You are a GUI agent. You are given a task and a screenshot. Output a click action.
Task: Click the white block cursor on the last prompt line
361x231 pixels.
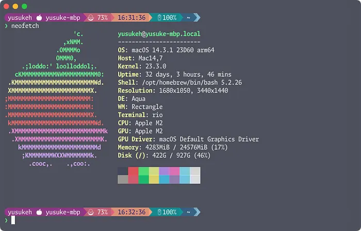(x=13, y=220)
